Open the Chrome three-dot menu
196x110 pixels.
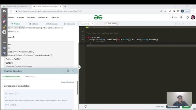(193, 11)
